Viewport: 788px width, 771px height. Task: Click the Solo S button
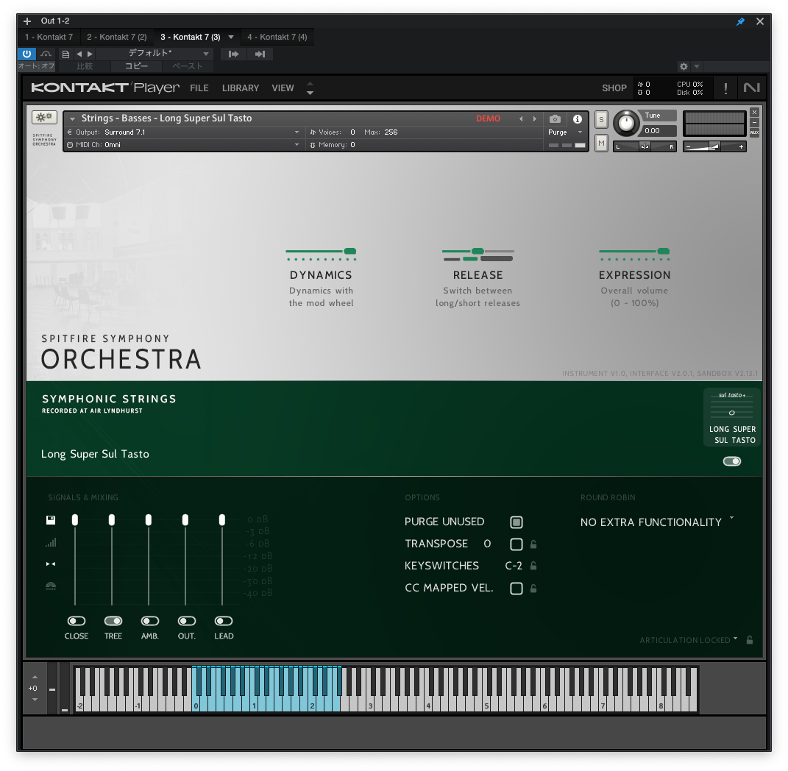pyautogui.click(x=601, y=120)
